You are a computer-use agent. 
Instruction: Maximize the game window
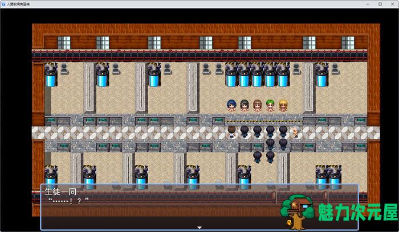(x=380, y=4)
